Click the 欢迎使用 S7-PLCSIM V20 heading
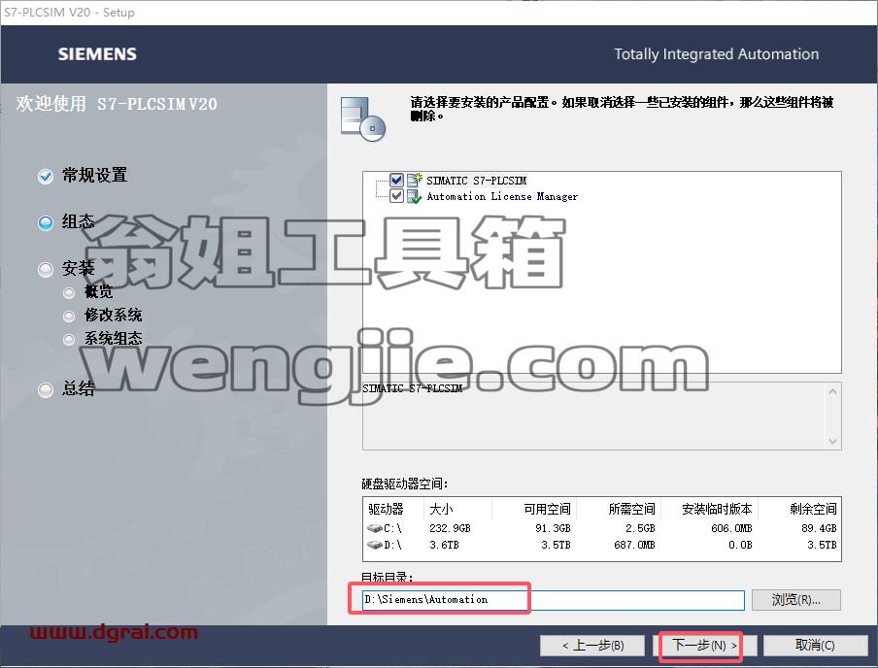 pos(117,104)
